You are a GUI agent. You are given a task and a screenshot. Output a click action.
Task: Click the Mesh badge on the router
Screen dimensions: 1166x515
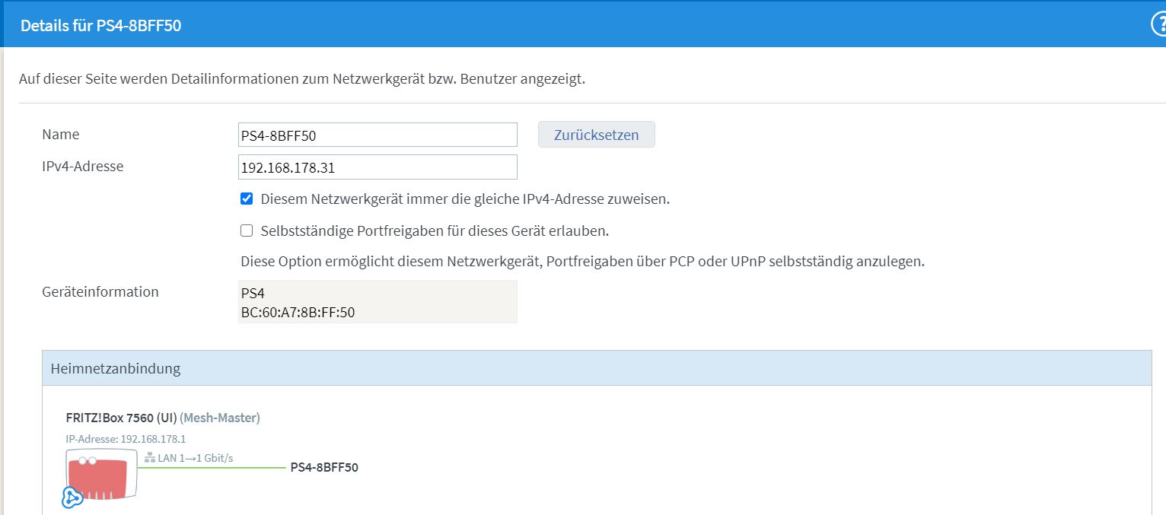(72, 498)
